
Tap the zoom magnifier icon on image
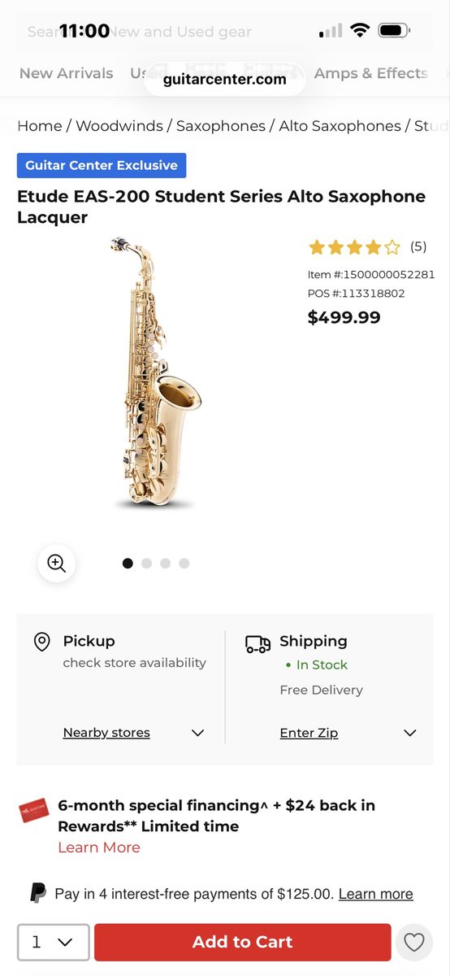point(57,563)
